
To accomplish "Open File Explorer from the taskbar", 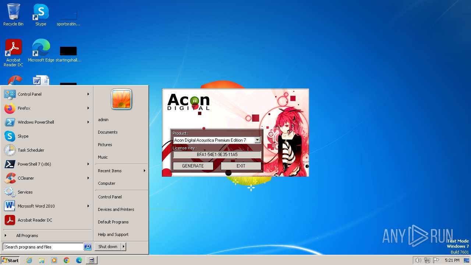I will click(x=42, y=260).
